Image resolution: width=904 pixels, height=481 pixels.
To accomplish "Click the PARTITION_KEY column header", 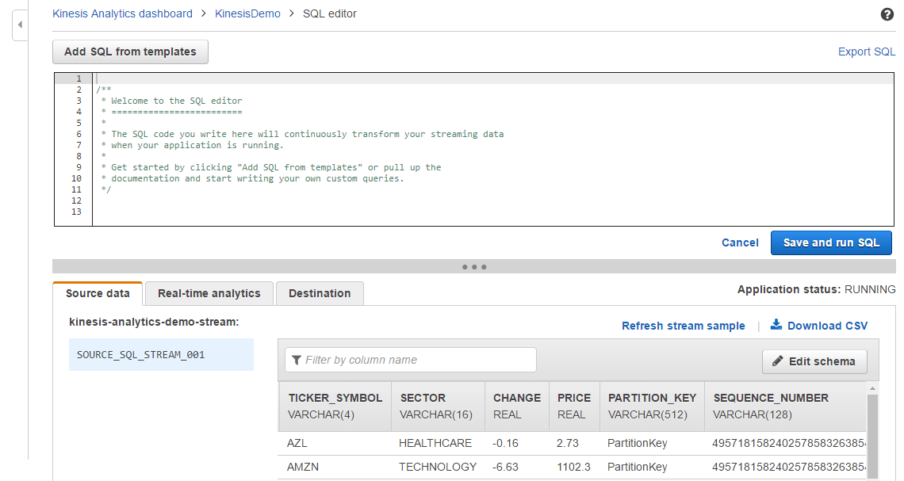I will (x=652, y=406).
